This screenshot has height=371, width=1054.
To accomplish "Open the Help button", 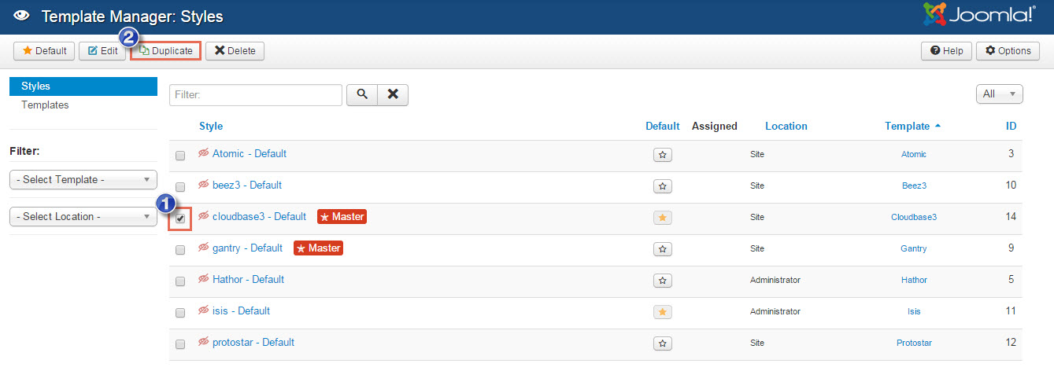I will tap(946, 50).
